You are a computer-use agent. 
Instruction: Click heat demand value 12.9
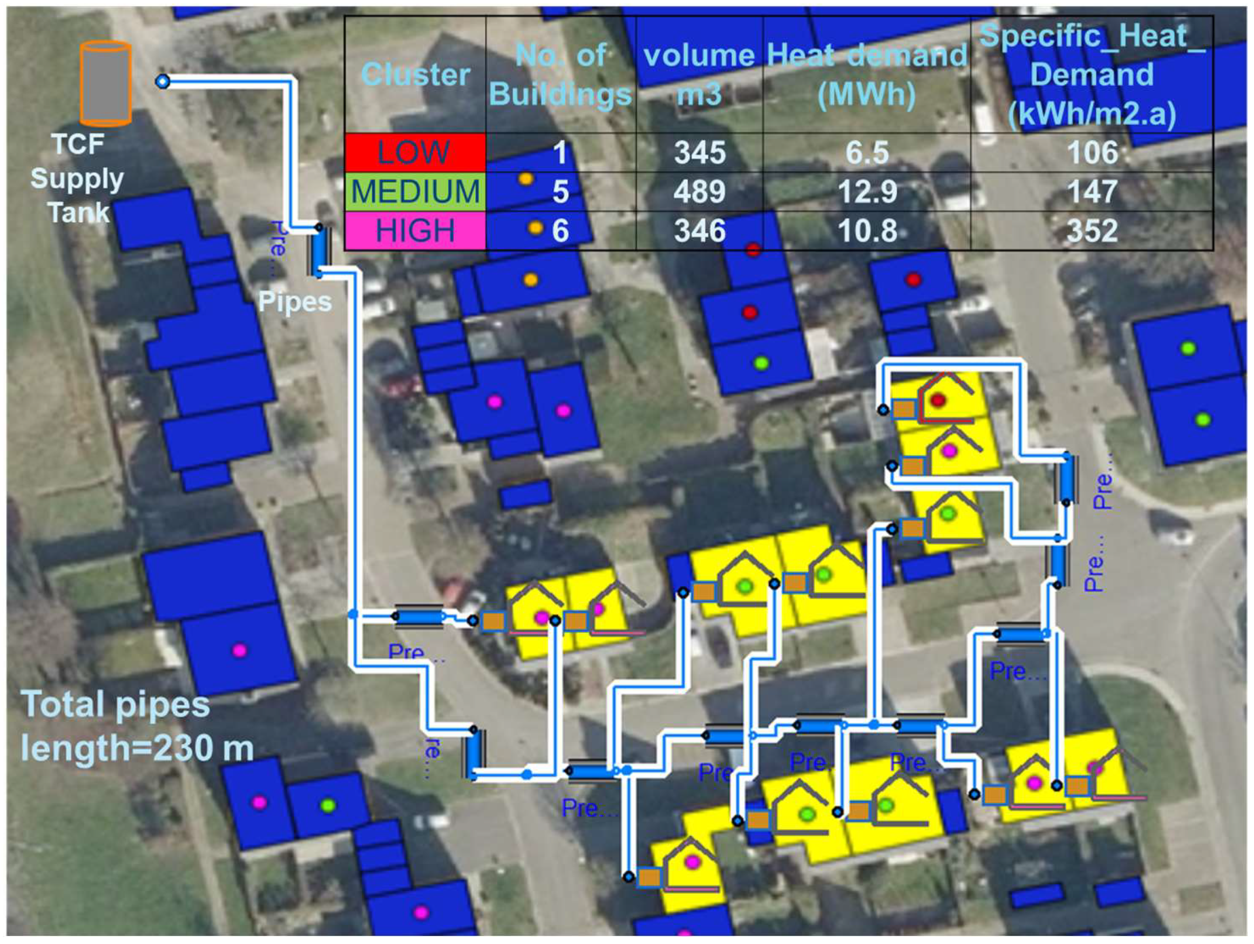867,192
